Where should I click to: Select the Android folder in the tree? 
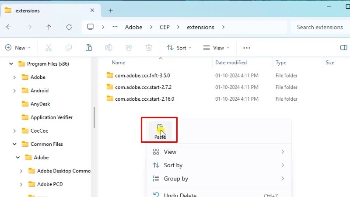[39, 91]
